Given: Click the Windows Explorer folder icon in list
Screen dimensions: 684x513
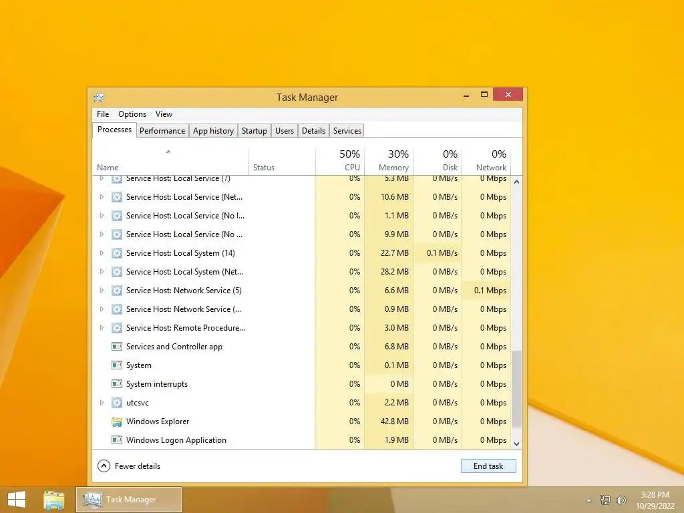Looking at the screenshot, I should (116, 422).
